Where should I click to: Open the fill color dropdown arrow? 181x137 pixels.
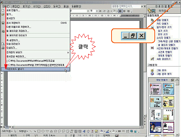coord(104,131)
